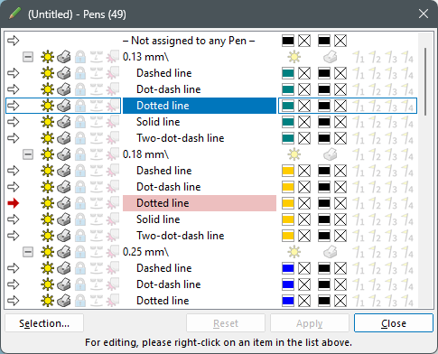
Task: Click flag 4 icon on 0.18 mm Two-dot-dash line row
Action: click(x=407, y=236)
